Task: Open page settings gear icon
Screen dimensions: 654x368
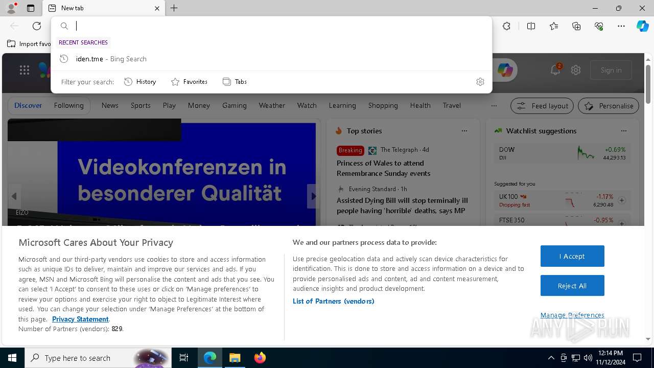Action: (576, 70)
